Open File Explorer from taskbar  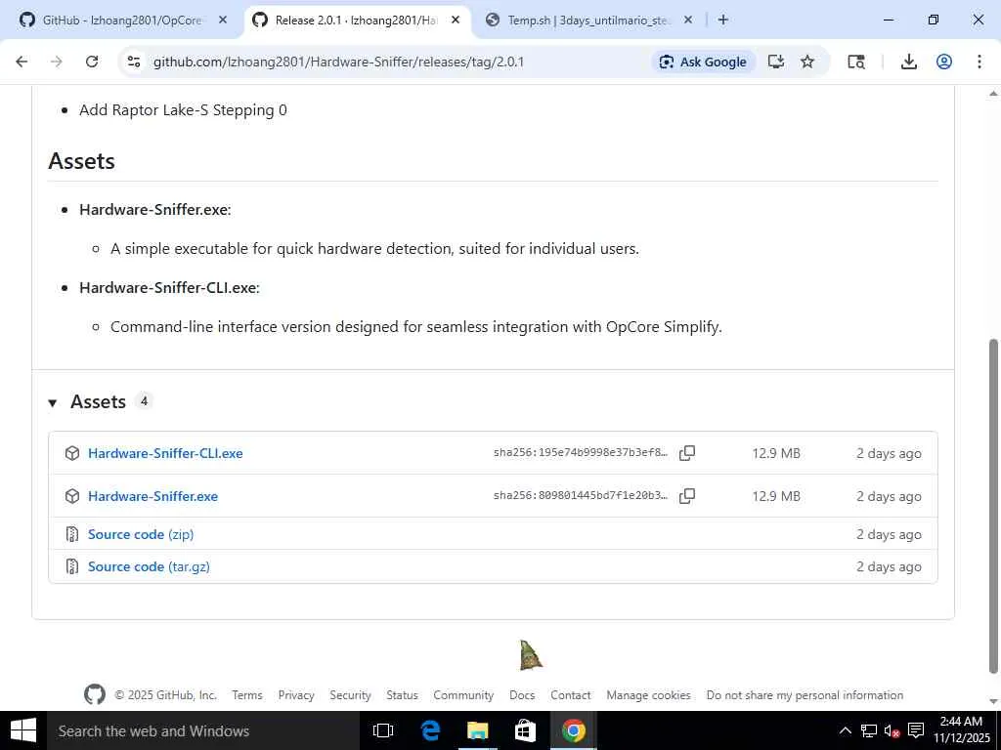(x=477, y=730)
